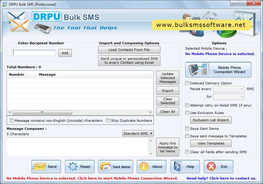Check Clear all fields after sending SMS

(x=187, y=152)
